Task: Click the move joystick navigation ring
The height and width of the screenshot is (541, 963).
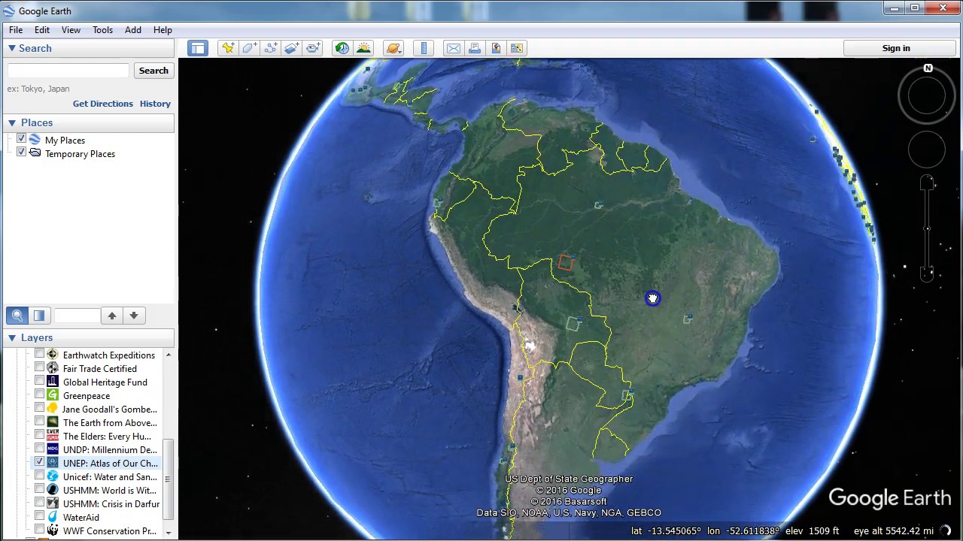Action: pos(926,150)
